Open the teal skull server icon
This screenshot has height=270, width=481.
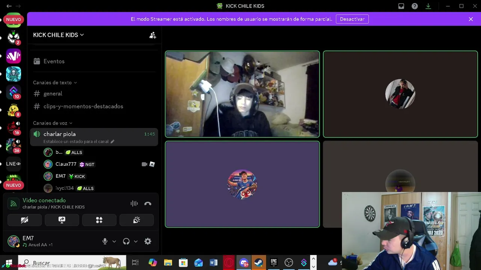pyautogui.click(x=14, y=74)
